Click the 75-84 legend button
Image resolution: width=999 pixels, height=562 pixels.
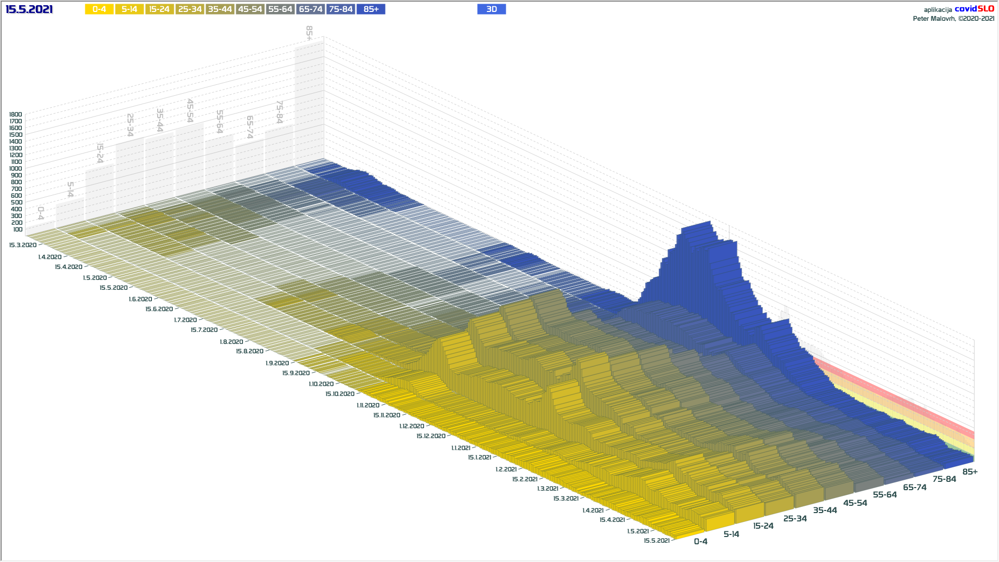click(340, 9)
